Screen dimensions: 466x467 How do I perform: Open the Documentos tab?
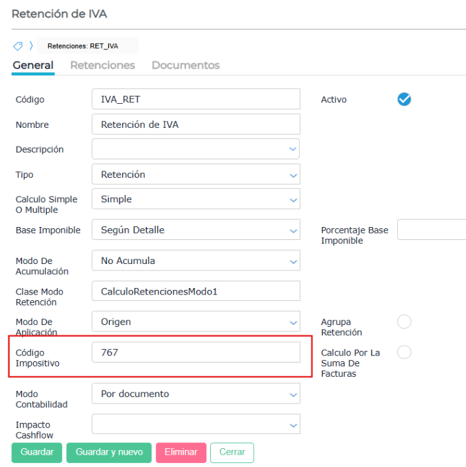pyautogui.click(x=186, y=66)
